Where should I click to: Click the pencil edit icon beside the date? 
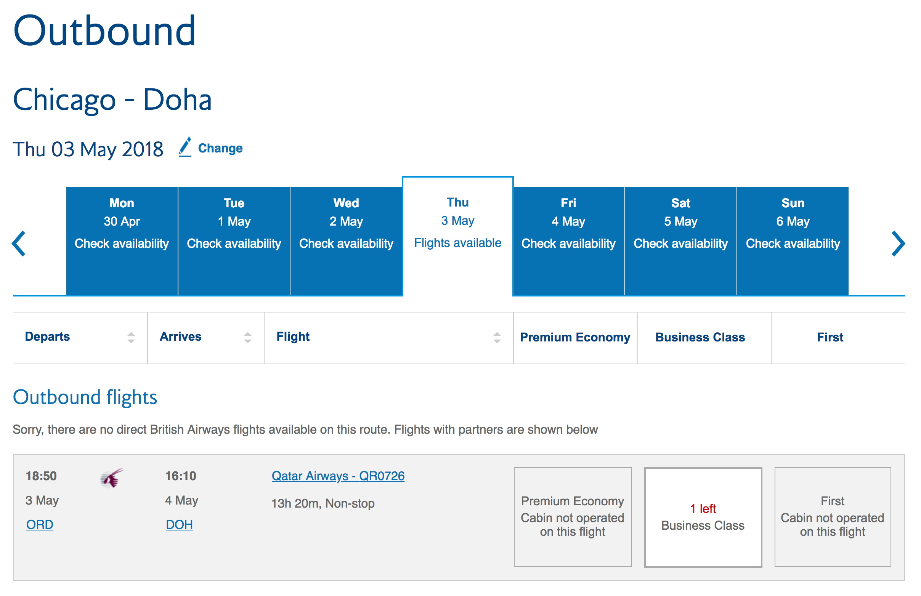coord(185,147)
